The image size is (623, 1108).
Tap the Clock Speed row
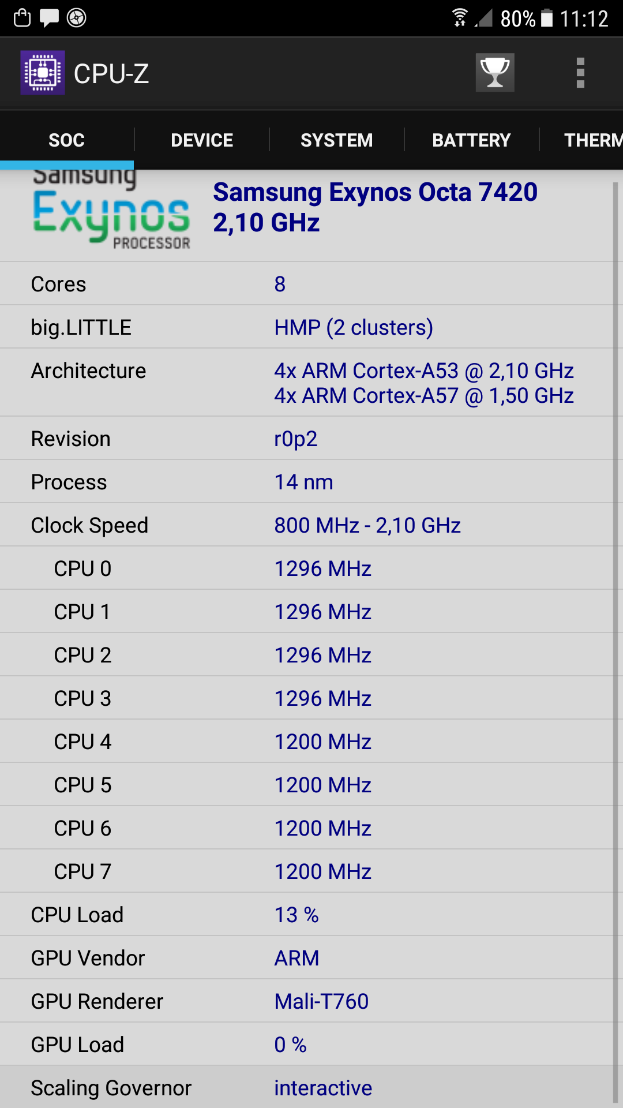[306, 525]
